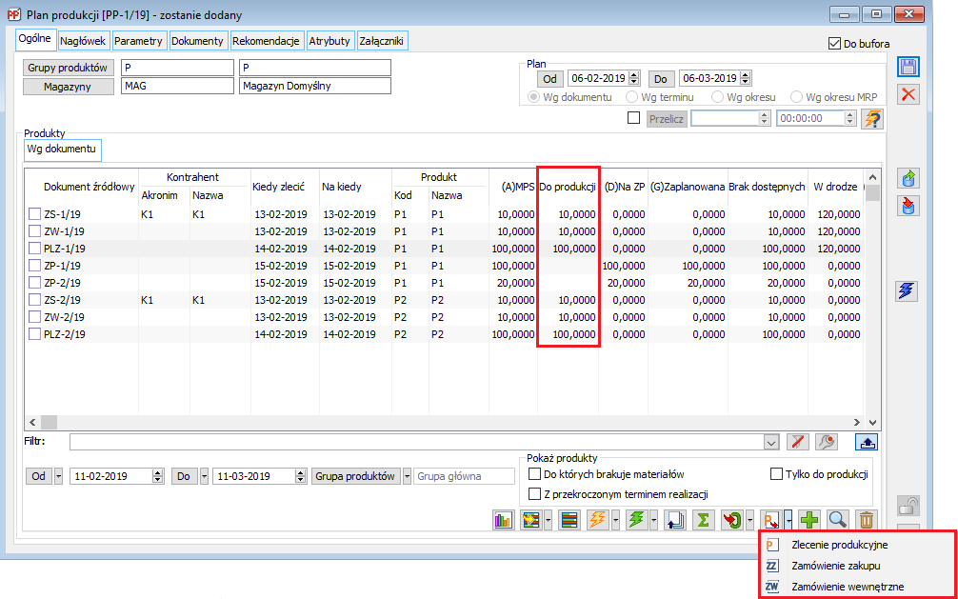Click the blue upload arrow filter icon
Viewport: 958px width, 599px height.
pos(865,442)
